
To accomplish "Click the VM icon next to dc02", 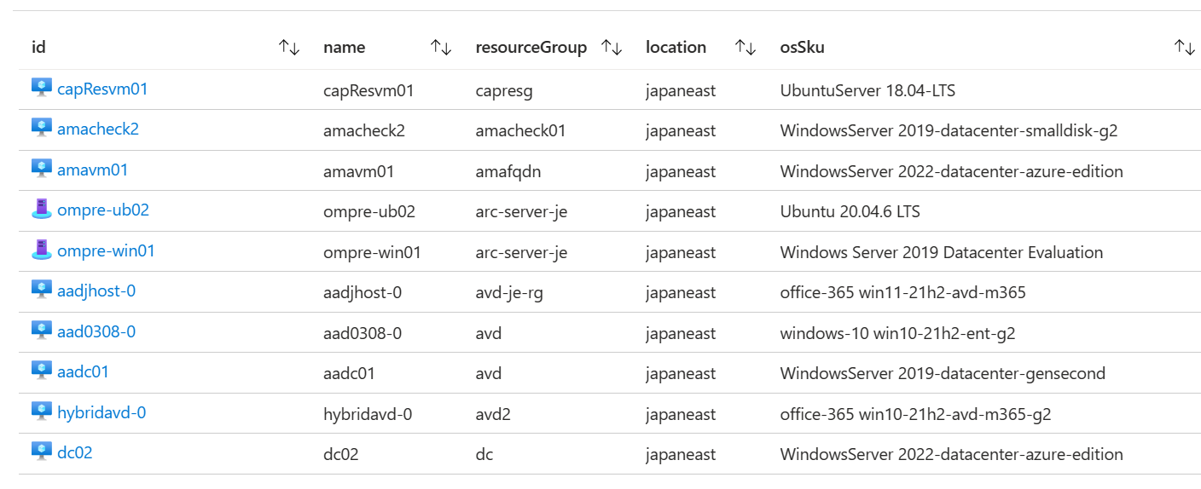I will pos(42,452).
